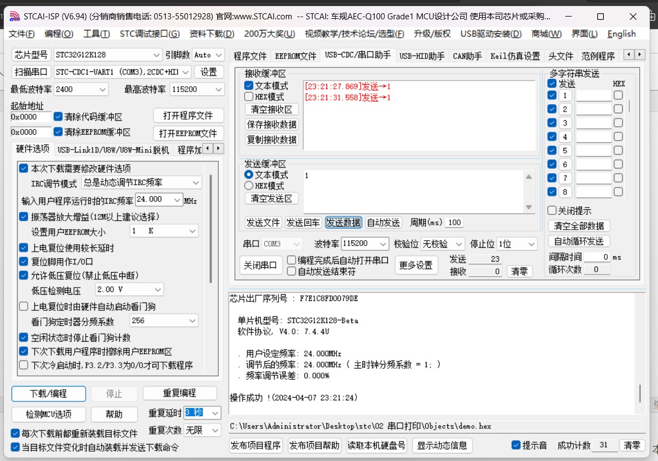This screenshot has height=461, width=658.
Task: Open 最低波特率 2400 dropdown
Action: 81,89
